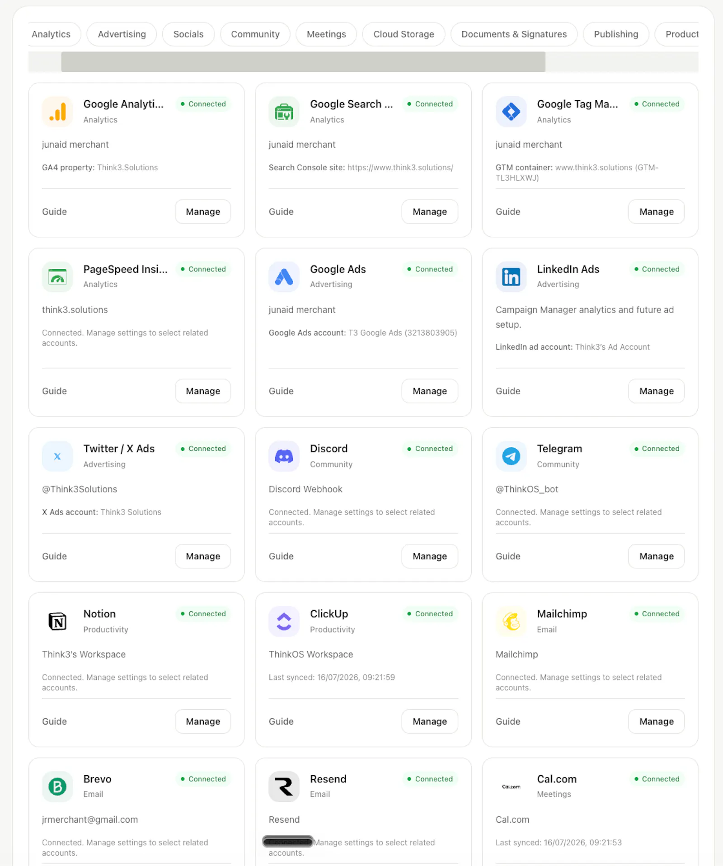The height and width of the screenshot is (866, 723).
Task: Click the Twitter / X Ads icon
Action: 57,456
